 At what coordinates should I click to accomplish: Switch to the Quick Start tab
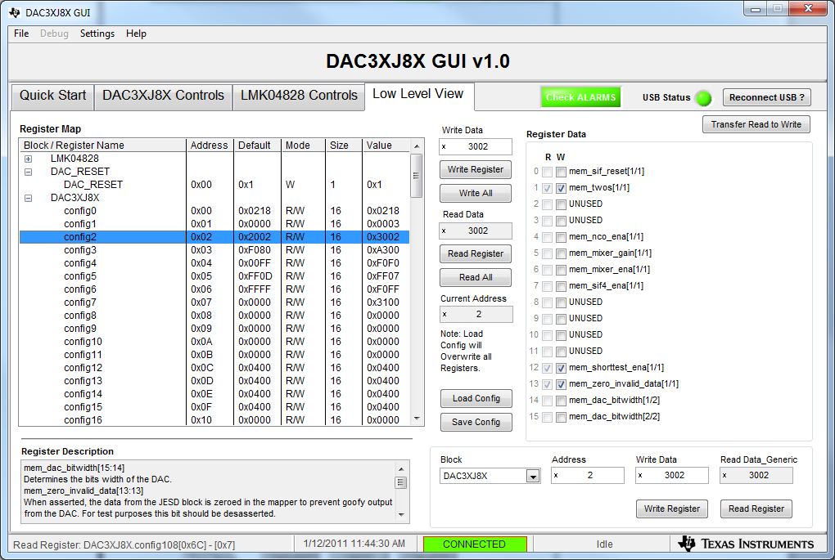click(x=52, y=96)
